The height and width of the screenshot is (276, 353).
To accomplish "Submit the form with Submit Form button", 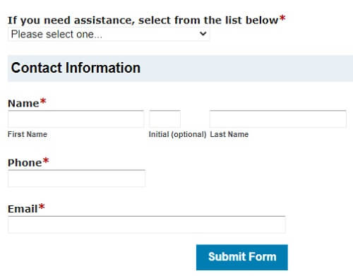I will [242, 257].
